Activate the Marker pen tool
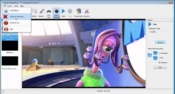This screenshot has height=94, width=175. pyautogui.click(x=41, y=13)
